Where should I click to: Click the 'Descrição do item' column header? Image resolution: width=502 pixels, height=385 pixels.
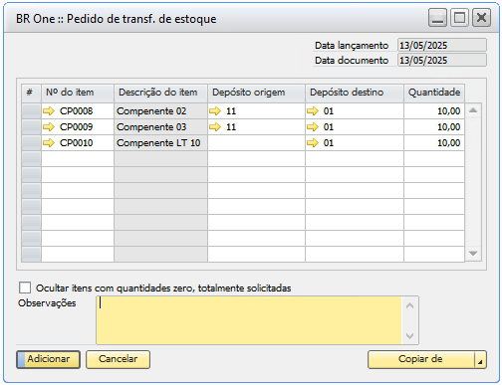(160, 94)
